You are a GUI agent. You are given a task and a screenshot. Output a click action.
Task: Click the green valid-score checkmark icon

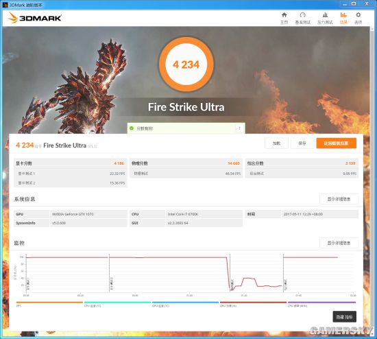pyautogui.click(x=132, y=128)
